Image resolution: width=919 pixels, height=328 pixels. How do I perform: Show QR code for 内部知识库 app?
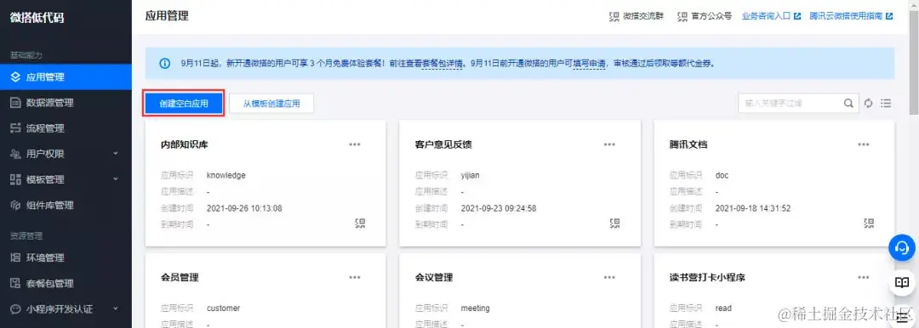pyautogui.click(x=361, y=223)
